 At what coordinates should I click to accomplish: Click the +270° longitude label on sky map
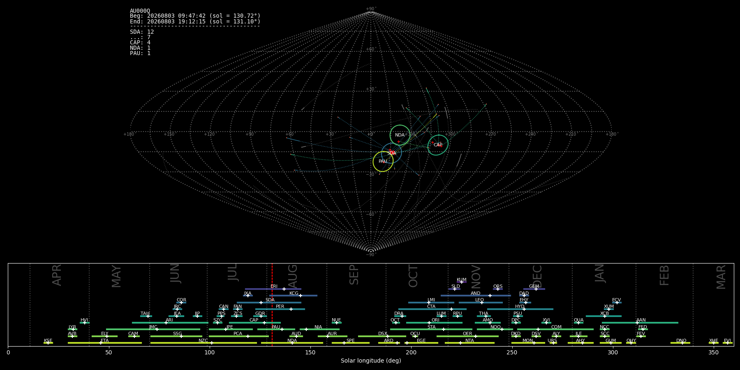(490, 134)
